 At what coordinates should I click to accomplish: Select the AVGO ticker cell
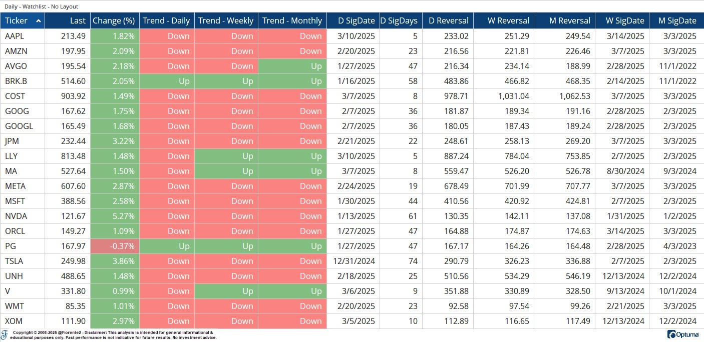[23, 66]
